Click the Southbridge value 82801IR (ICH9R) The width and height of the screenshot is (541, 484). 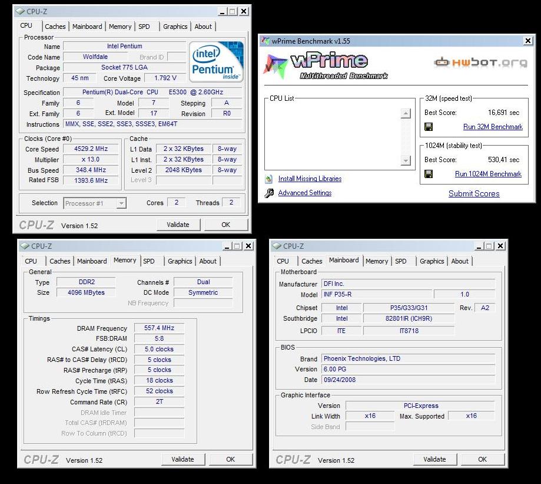pyautogui.click(x=409, y=318)
